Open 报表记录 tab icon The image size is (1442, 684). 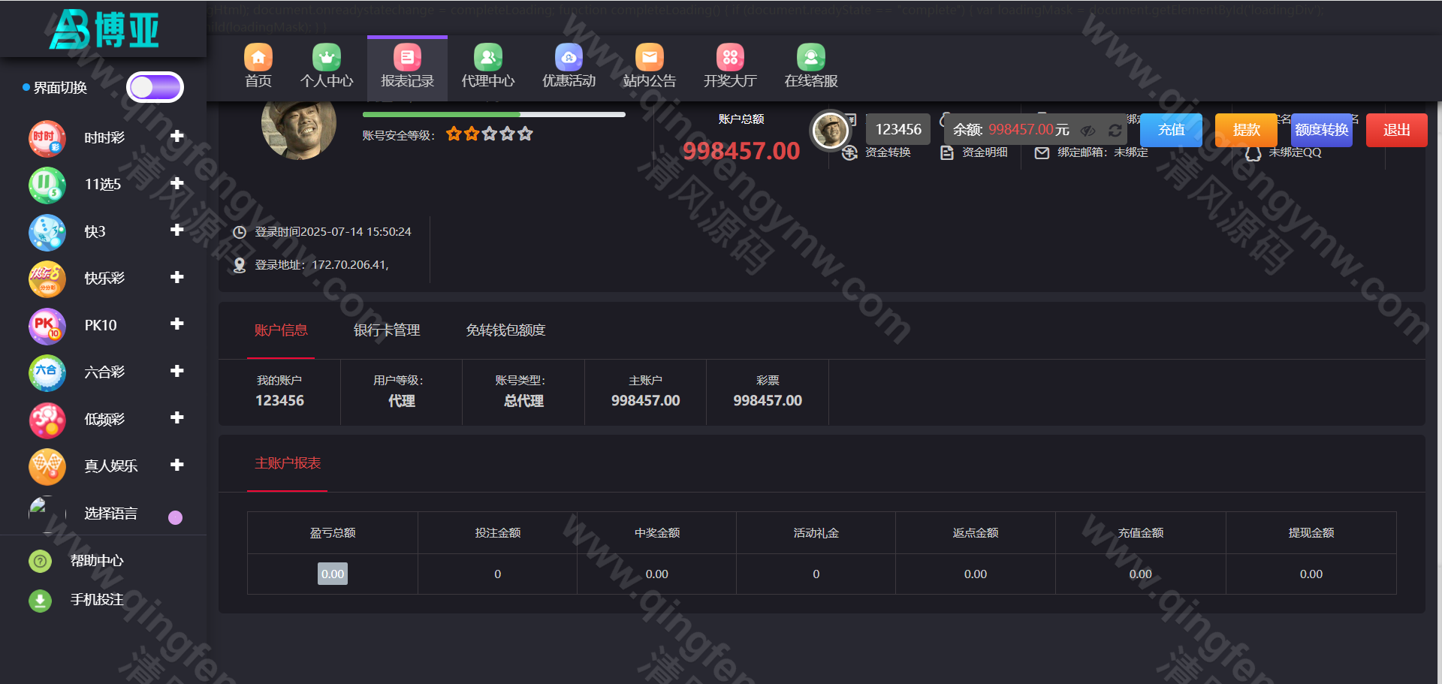[407, 57]
